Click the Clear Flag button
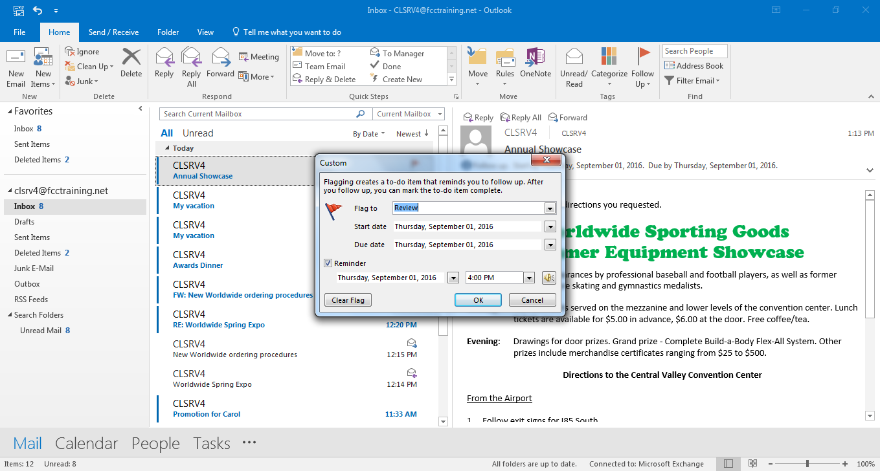 (x=348, y=300)
